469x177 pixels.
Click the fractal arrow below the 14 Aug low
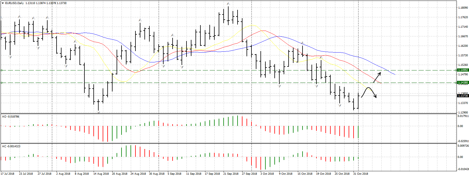pyautogui.click(x=99, y=112)
